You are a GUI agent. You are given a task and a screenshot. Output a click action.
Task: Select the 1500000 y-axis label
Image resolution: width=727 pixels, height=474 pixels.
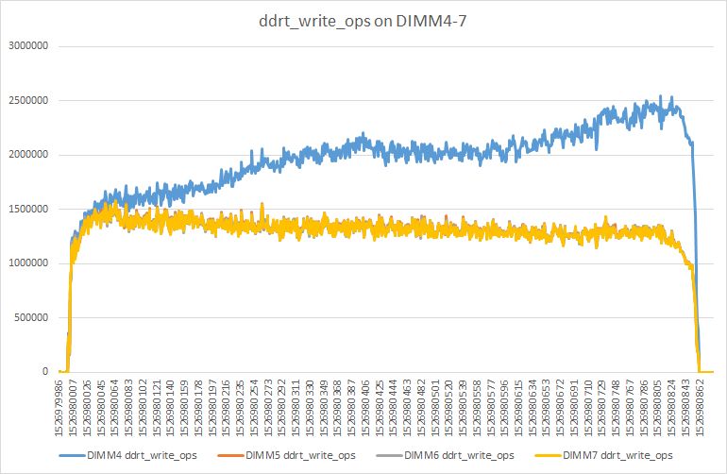click(28, 209)
